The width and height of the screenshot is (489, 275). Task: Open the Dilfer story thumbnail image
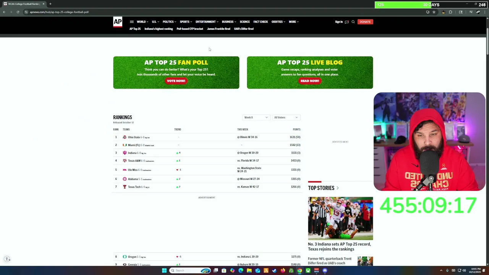365,261
